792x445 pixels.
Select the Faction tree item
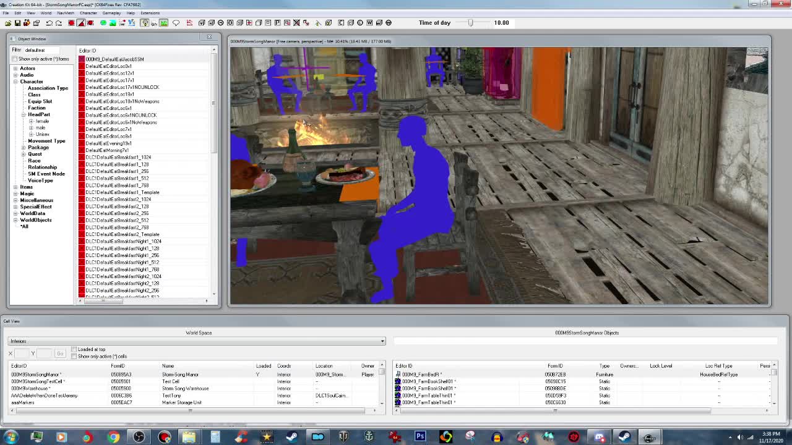coord(37,108)
